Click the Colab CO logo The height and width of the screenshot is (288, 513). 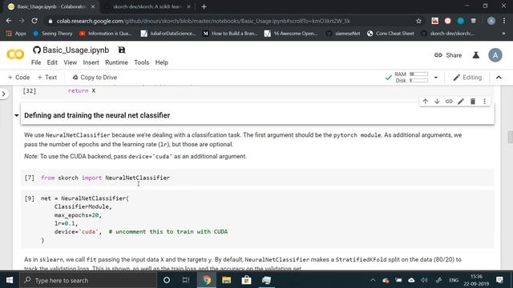tap(15, 54)
